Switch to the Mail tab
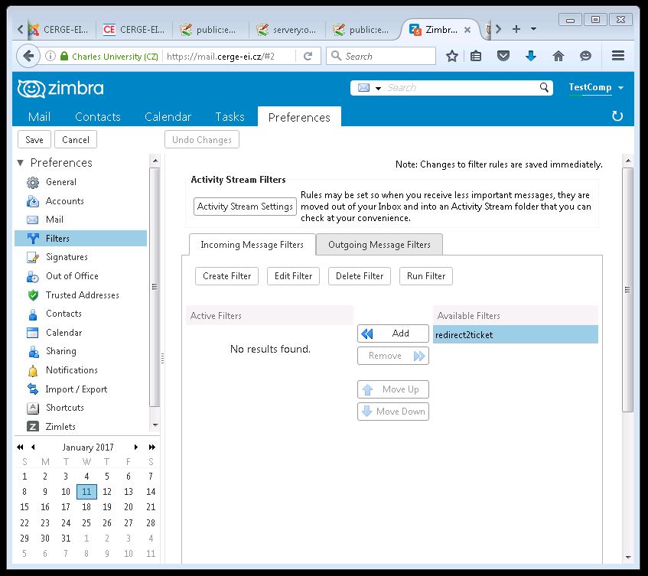The image size is (648, 576). pyautogui.click(x=39, y=117)
